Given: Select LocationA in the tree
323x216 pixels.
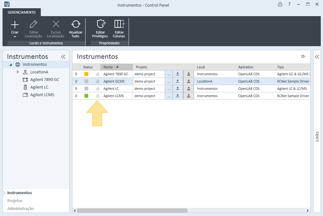Looking at the screenshot, I should point(39,72).
